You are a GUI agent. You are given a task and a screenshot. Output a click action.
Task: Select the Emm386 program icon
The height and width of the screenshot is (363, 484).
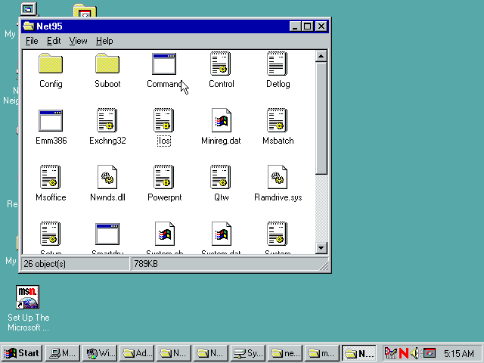click(51, 121)
